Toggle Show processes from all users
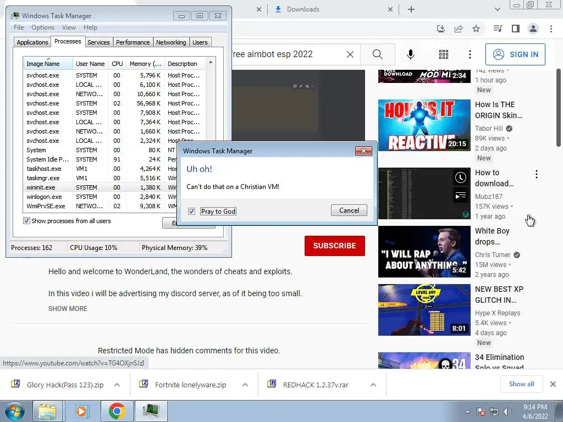This screenshot has width=563, height=422. (26, 221)
